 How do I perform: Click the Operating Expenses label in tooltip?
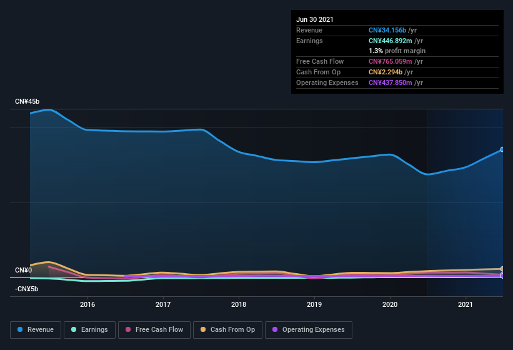tap(327, 82)
